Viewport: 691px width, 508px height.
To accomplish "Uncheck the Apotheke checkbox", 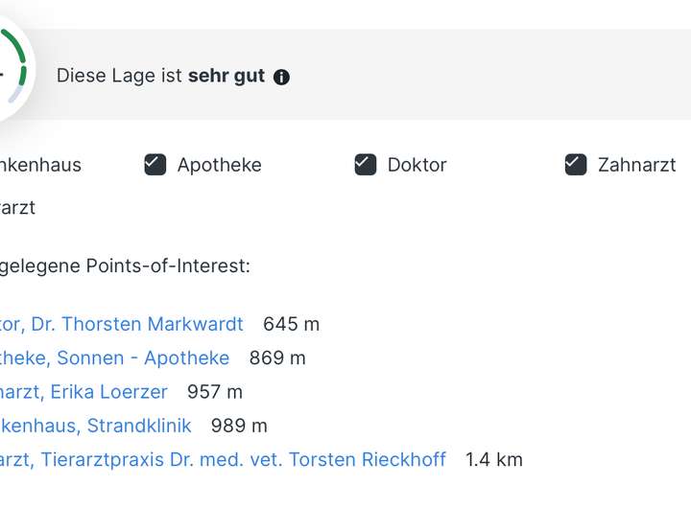I will coord(155,165).
